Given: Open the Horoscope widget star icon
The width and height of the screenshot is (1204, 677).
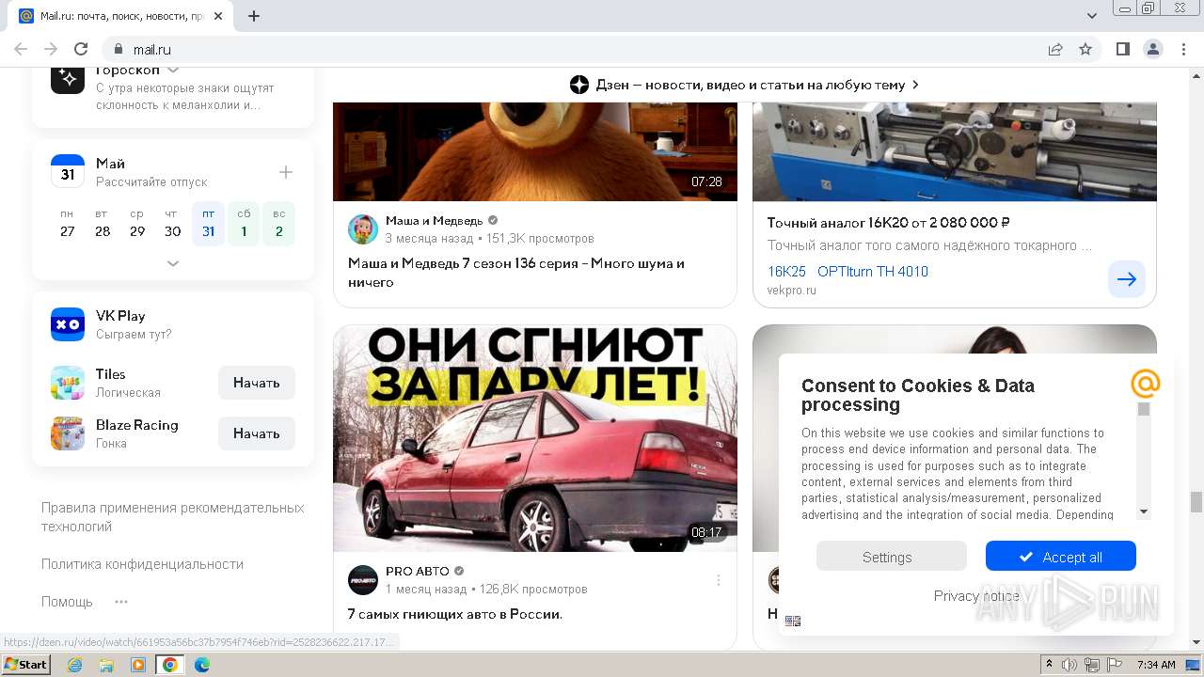Looking at the screenshot, I should (68, 79).
